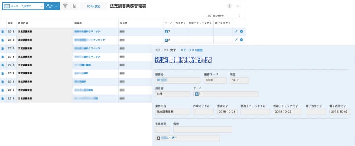Click the bar chart aggregate icon
This screenshot has width=355, height=146.
pyautogui.click(x=74, y=6)
